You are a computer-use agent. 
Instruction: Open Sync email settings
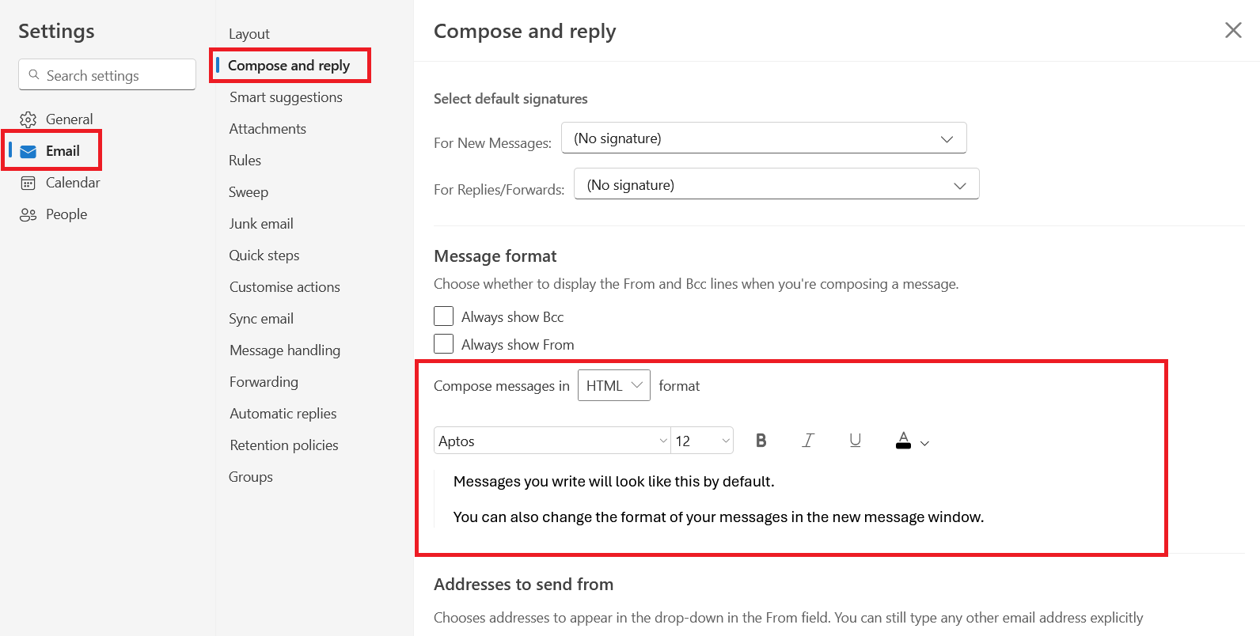coord(261,319)
